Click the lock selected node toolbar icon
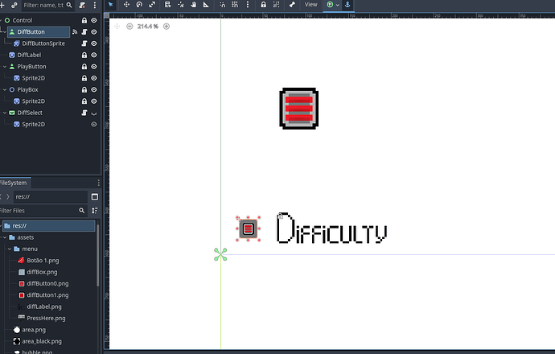The image size is (555, 354). 263,5
